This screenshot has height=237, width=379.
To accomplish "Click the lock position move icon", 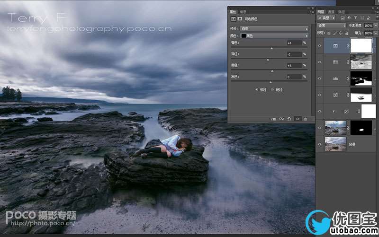I will coord(341,33).
